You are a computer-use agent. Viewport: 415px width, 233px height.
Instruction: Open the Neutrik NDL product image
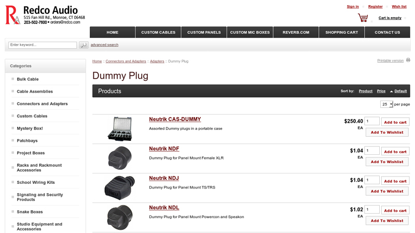pos(120,217)
